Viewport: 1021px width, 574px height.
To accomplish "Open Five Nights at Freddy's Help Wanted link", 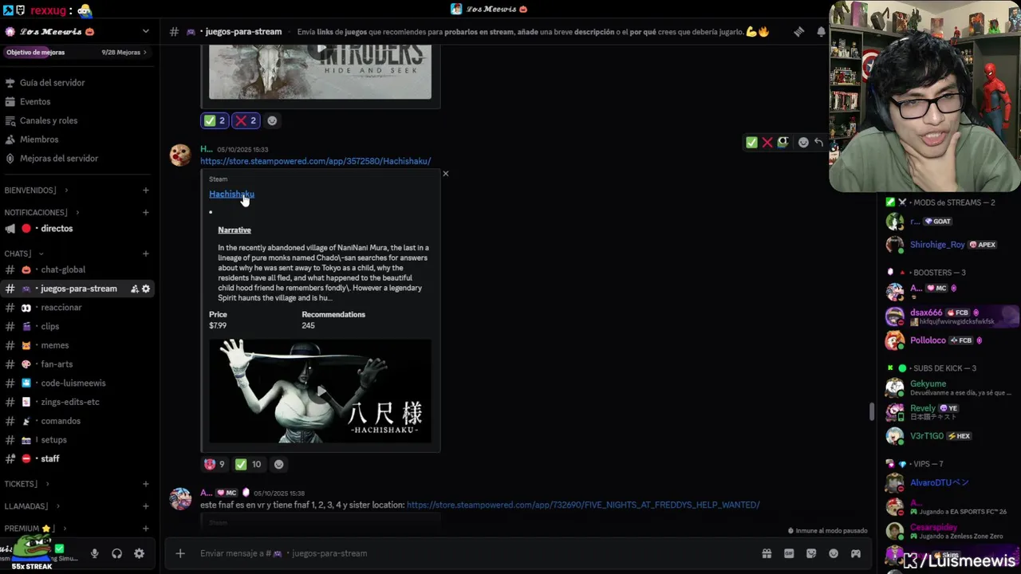I will 583,505.
